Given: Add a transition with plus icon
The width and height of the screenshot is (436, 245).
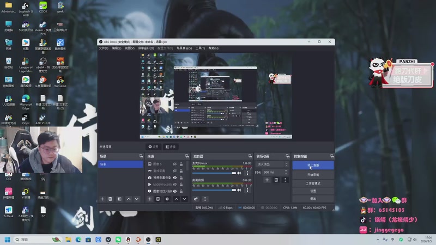Looking at the screenshot, I should tap(267, 180).
